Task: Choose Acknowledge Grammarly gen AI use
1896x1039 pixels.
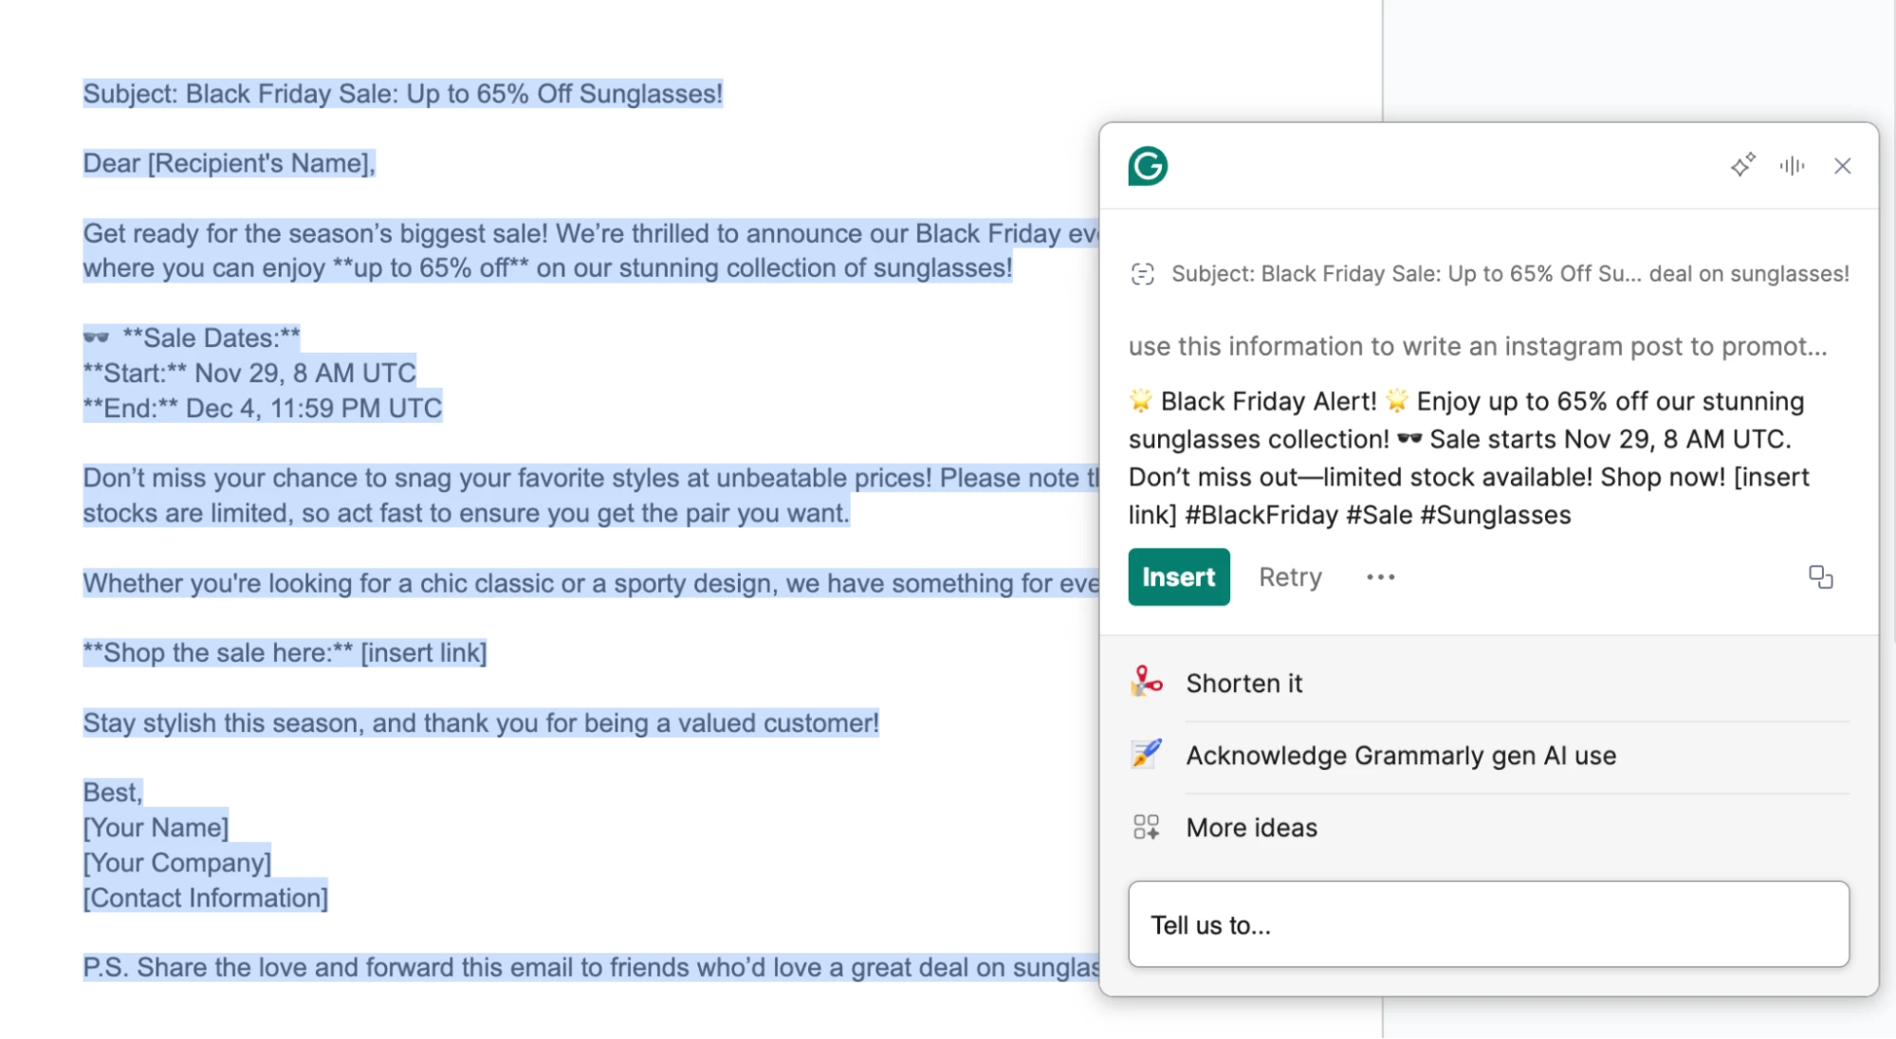Action: click(x=1401, y=756)
